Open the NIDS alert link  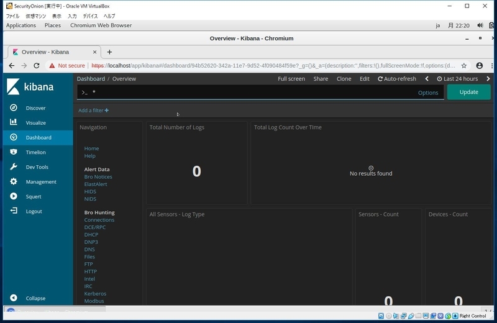90,199
